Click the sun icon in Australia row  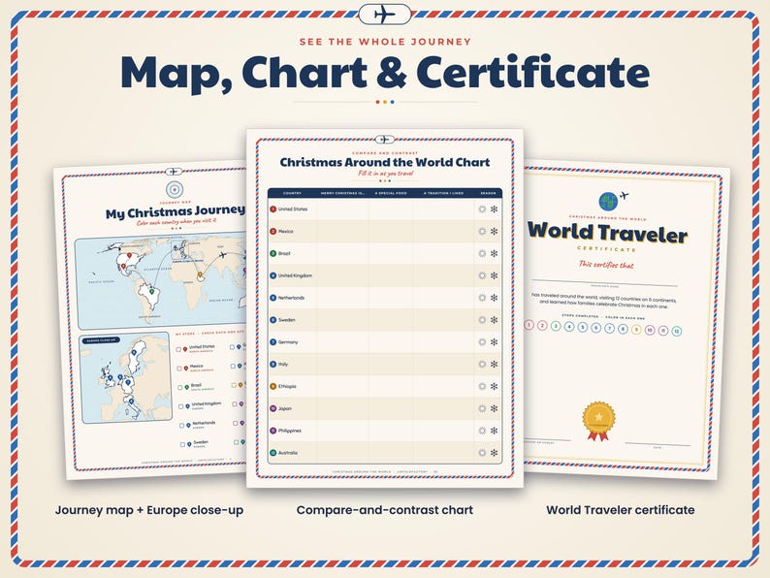[x=482, y=453]
